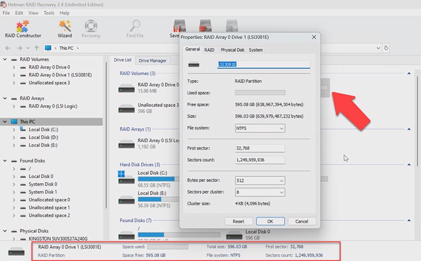The width and height of the screenshot is (421, 261).
Task: Select KINGSTON SUV300S37A240G in tree
Action: [58, 239]
